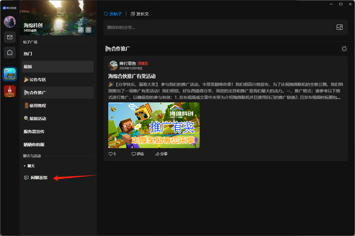Open 晒晒你的服 section
The image size is (355, 236).
point(58,145)
